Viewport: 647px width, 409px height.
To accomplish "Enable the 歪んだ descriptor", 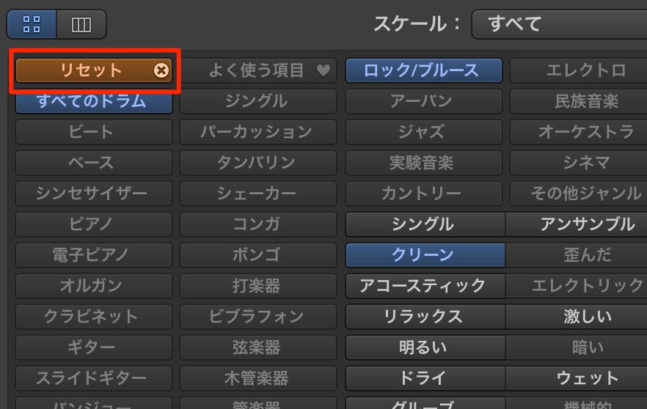I will tap(577, 255).
